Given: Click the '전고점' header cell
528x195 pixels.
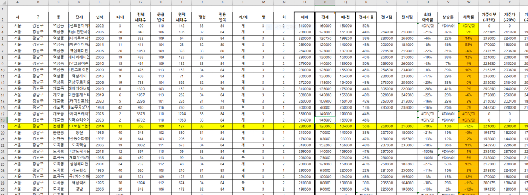Looking at the screenshot, I should tap(387, 17).
